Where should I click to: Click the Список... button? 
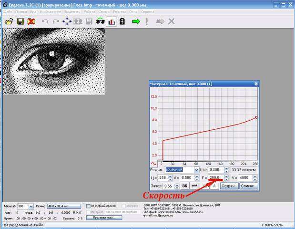tap(248, 186)
